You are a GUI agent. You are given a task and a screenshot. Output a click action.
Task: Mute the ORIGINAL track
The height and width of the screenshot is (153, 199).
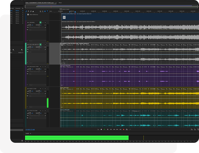tap(41, 22)
